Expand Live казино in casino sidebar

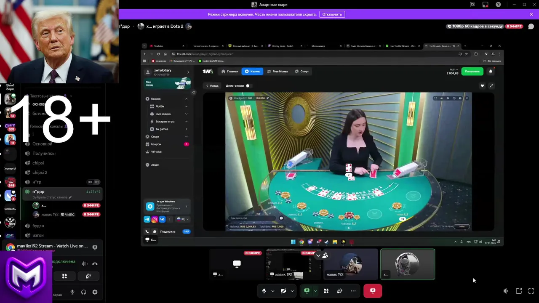(168, 114)
